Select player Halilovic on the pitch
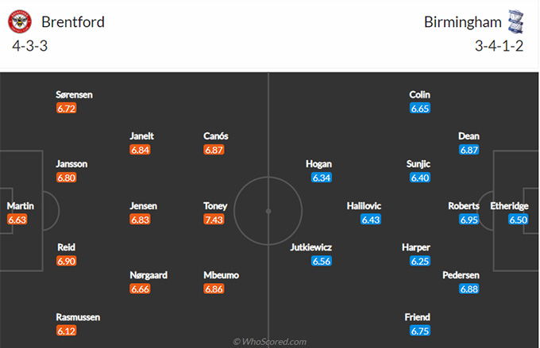This screenshot has height=348, width=540. pyautogui.click(x=364, y=205)
